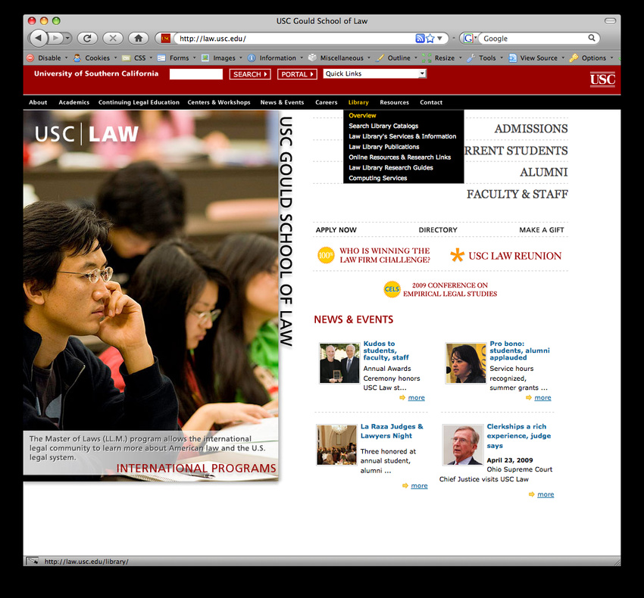Click the Information toolbar icon
This screenshot has height=598, width=644.
pos(252,58)
